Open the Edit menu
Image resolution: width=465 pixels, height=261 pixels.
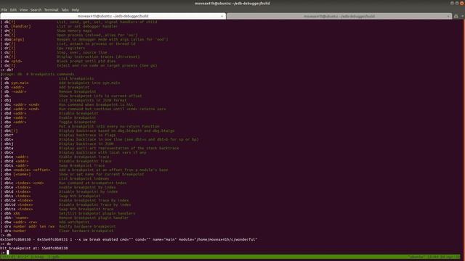click(13, 9)
